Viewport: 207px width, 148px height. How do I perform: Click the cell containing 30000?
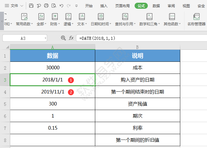click(53, 68)
